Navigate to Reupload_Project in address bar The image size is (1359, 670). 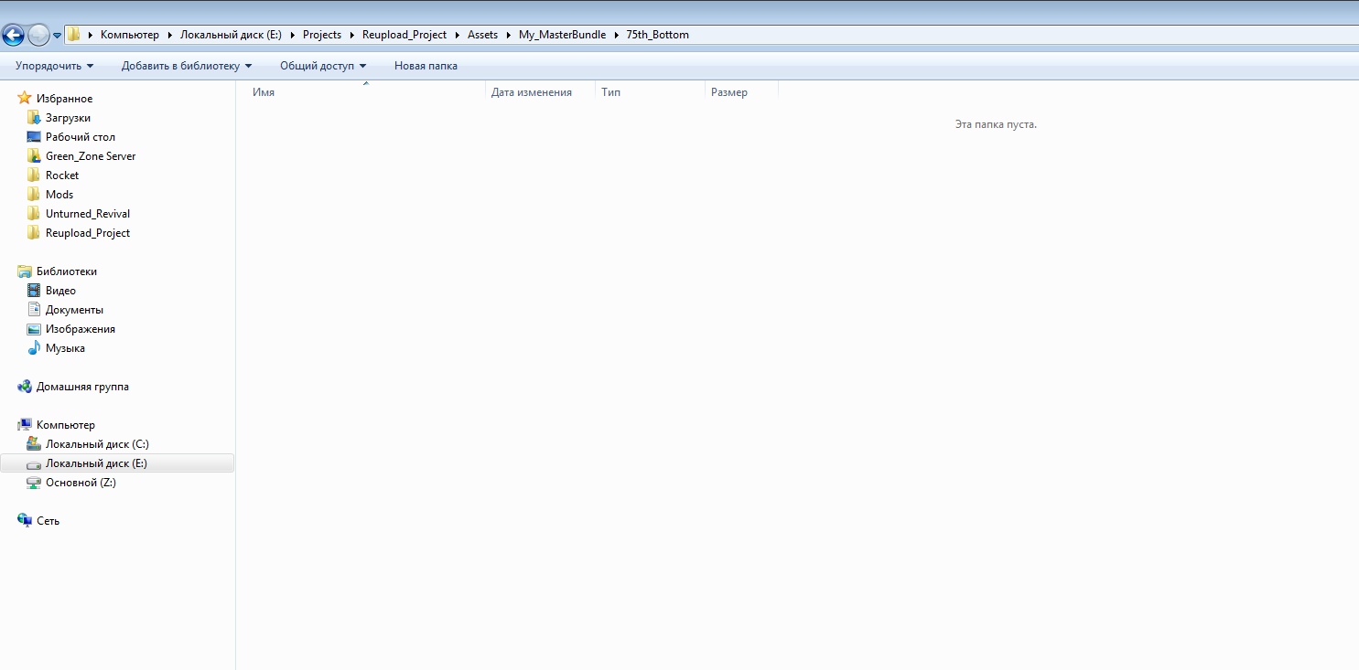(404, 35)
